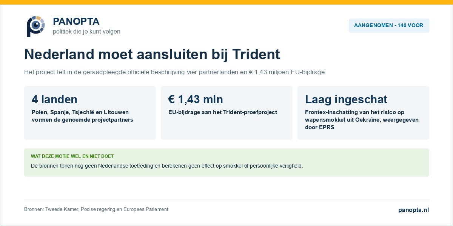Click the headline 'Nederland moet aansluiten bij Trident'

[152, 55]
